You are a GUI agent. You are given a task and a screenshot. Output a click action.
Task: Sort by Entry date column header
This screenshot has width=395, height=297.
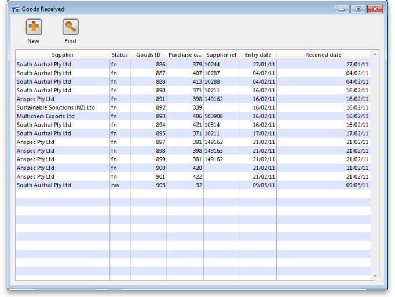tap(258, 55)
